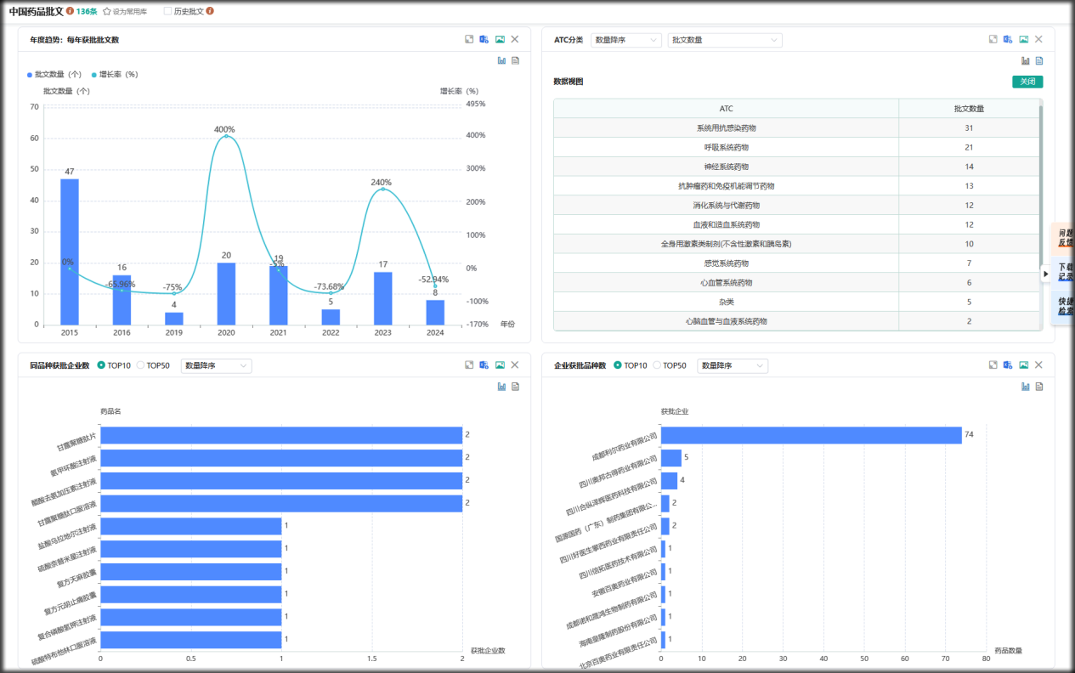Open the 数量降序 dropdown in ATC分类
Image resolution: width=1075 pixels, height=673 pixels.
[x=625, y=40]
